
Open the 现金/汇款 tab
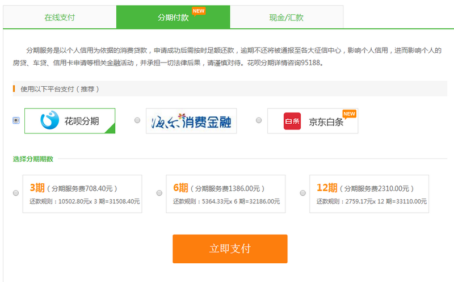point(286,18)
